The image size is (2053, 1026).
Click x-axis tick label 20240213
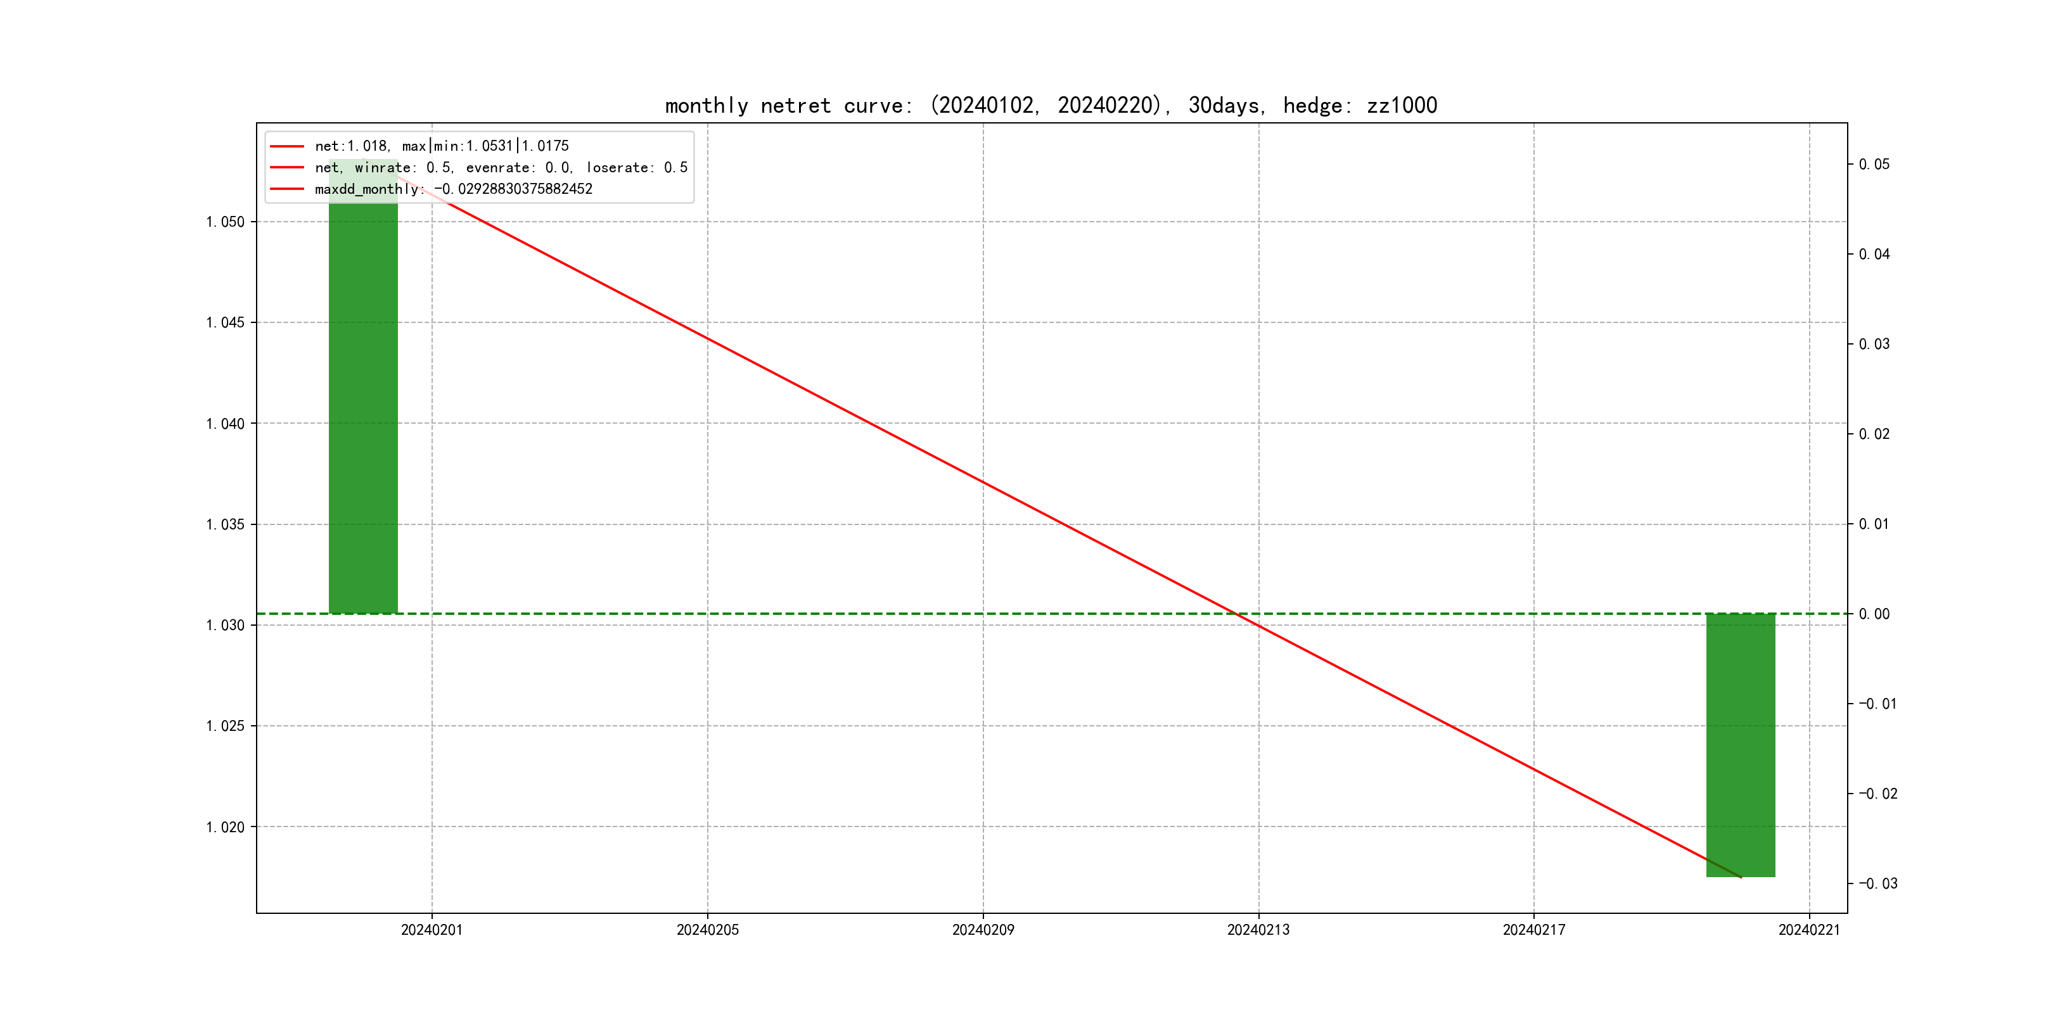coord(1258,930)
